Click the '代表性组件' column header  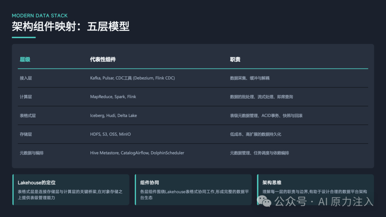103,60
